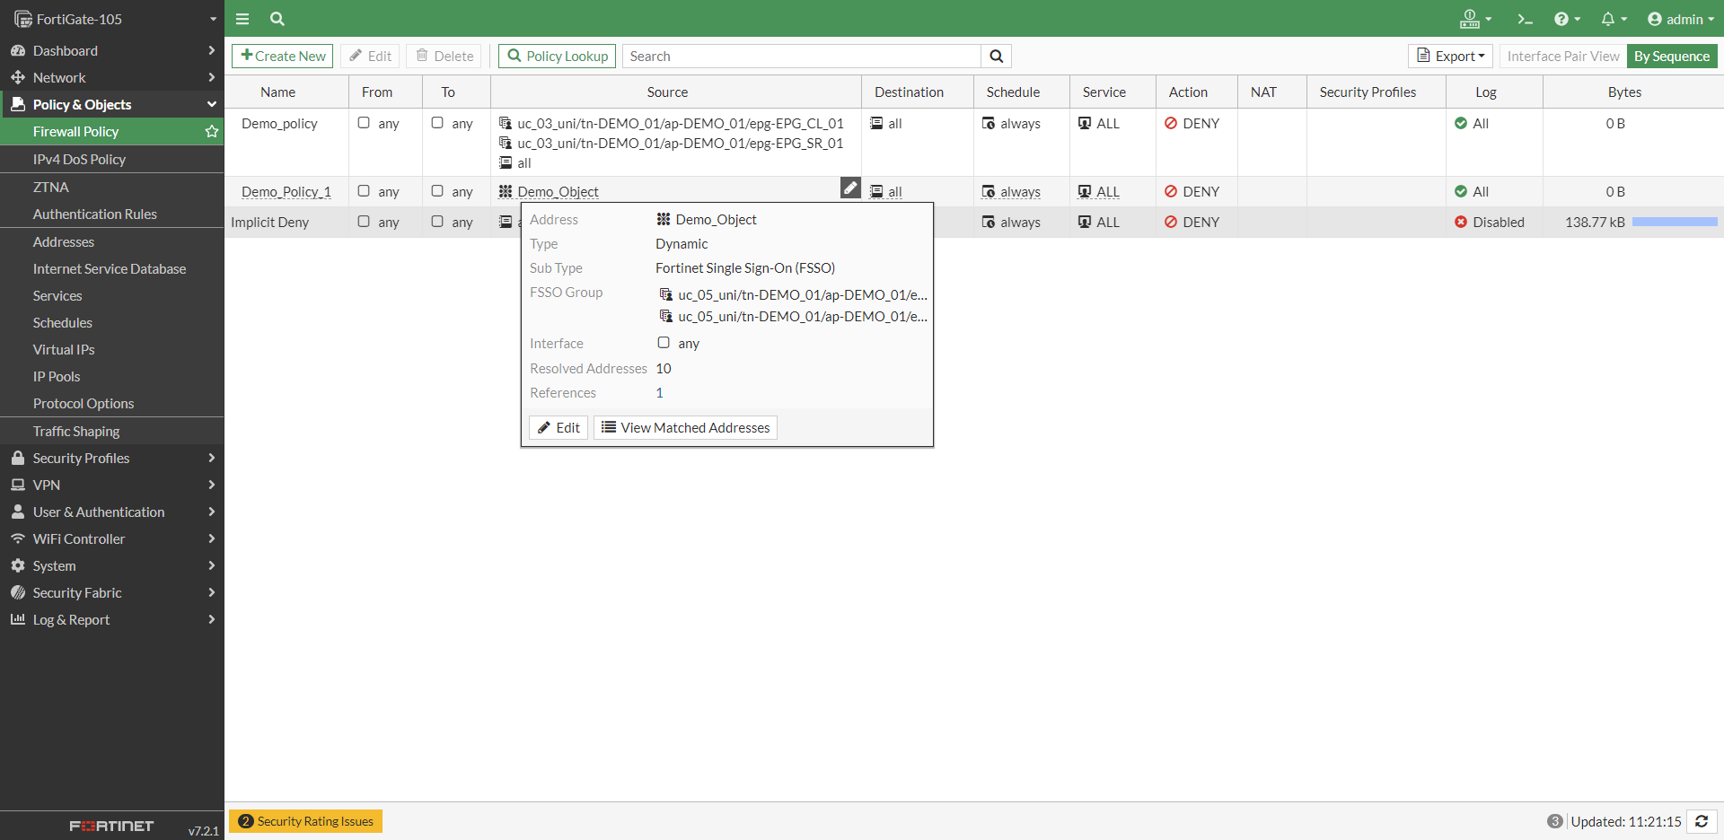Open the admin user dropdown
This screenshot has height=840, width=1724.
(1680, 19)
